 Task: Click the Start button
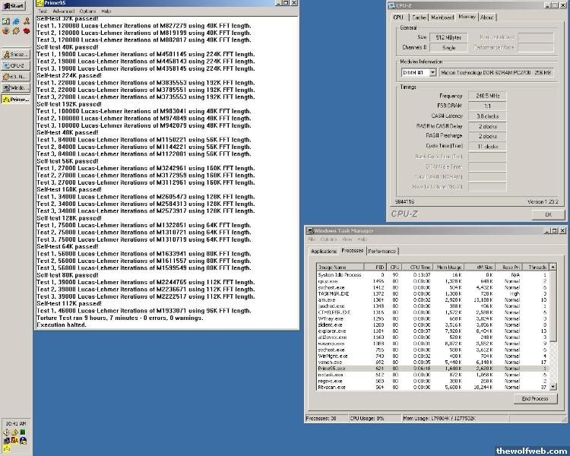point(14,6)
